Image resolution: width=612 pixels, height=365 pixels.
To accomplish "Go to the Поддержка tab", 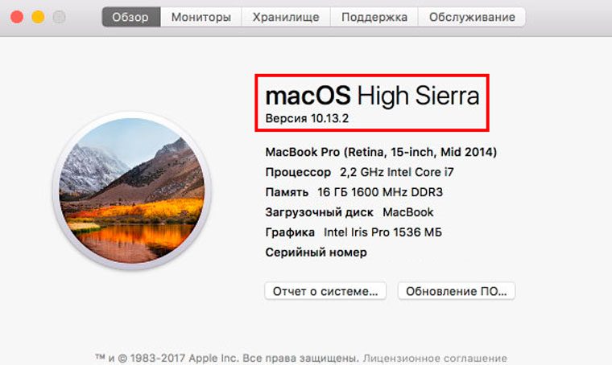I will (x=374, y=17).
